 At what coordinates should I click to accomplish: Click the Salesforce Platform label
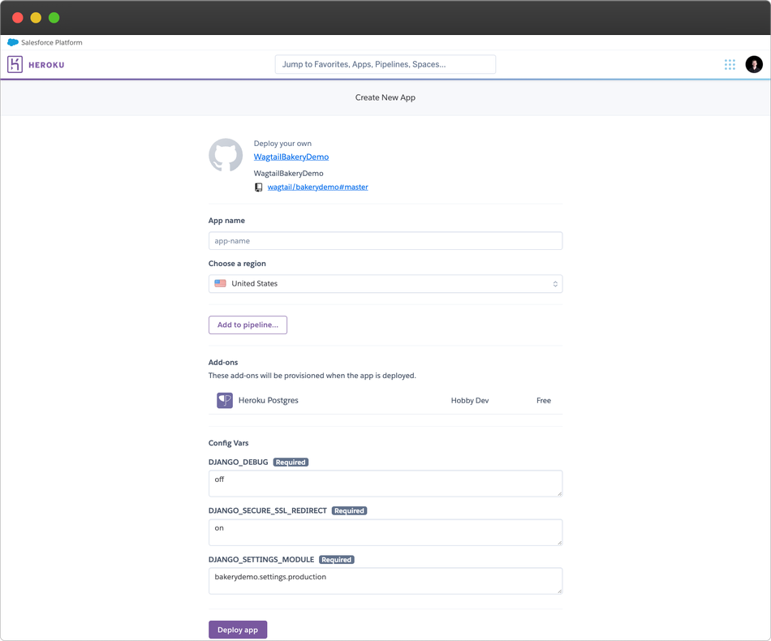pyautogui.click(x=52, y=43)
